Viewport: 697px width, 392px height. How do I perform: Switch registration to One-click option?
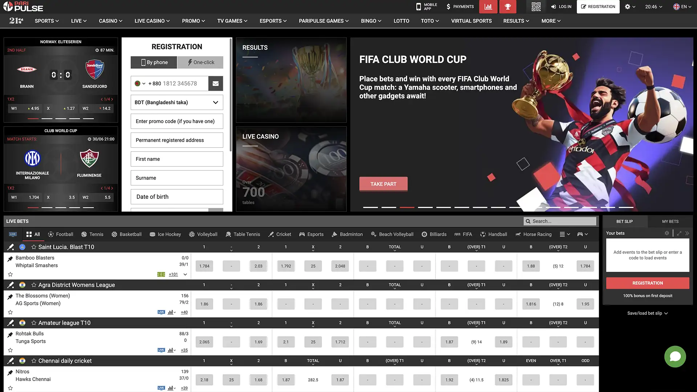(200, 62)
